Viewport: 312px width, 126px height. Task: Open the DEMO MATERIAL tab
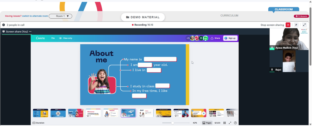[x=143, y=17]
